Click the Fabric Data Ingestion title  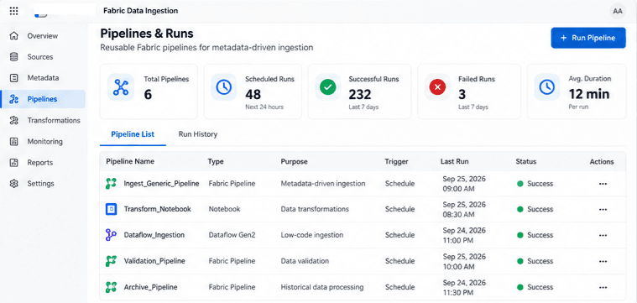(140, 11)
